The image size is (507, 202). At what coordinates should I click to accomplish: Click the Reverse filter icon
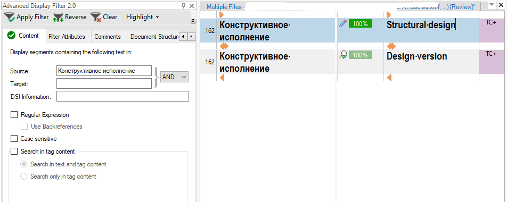pyautogui.click(x=58, y=17)
